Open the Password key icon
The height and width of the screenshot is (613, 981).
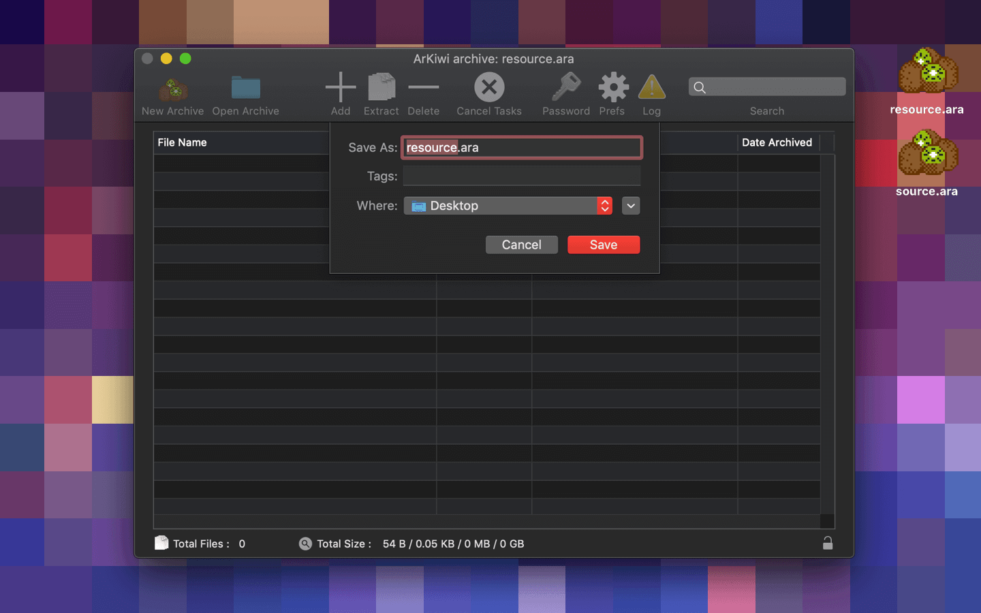(565, 88)
